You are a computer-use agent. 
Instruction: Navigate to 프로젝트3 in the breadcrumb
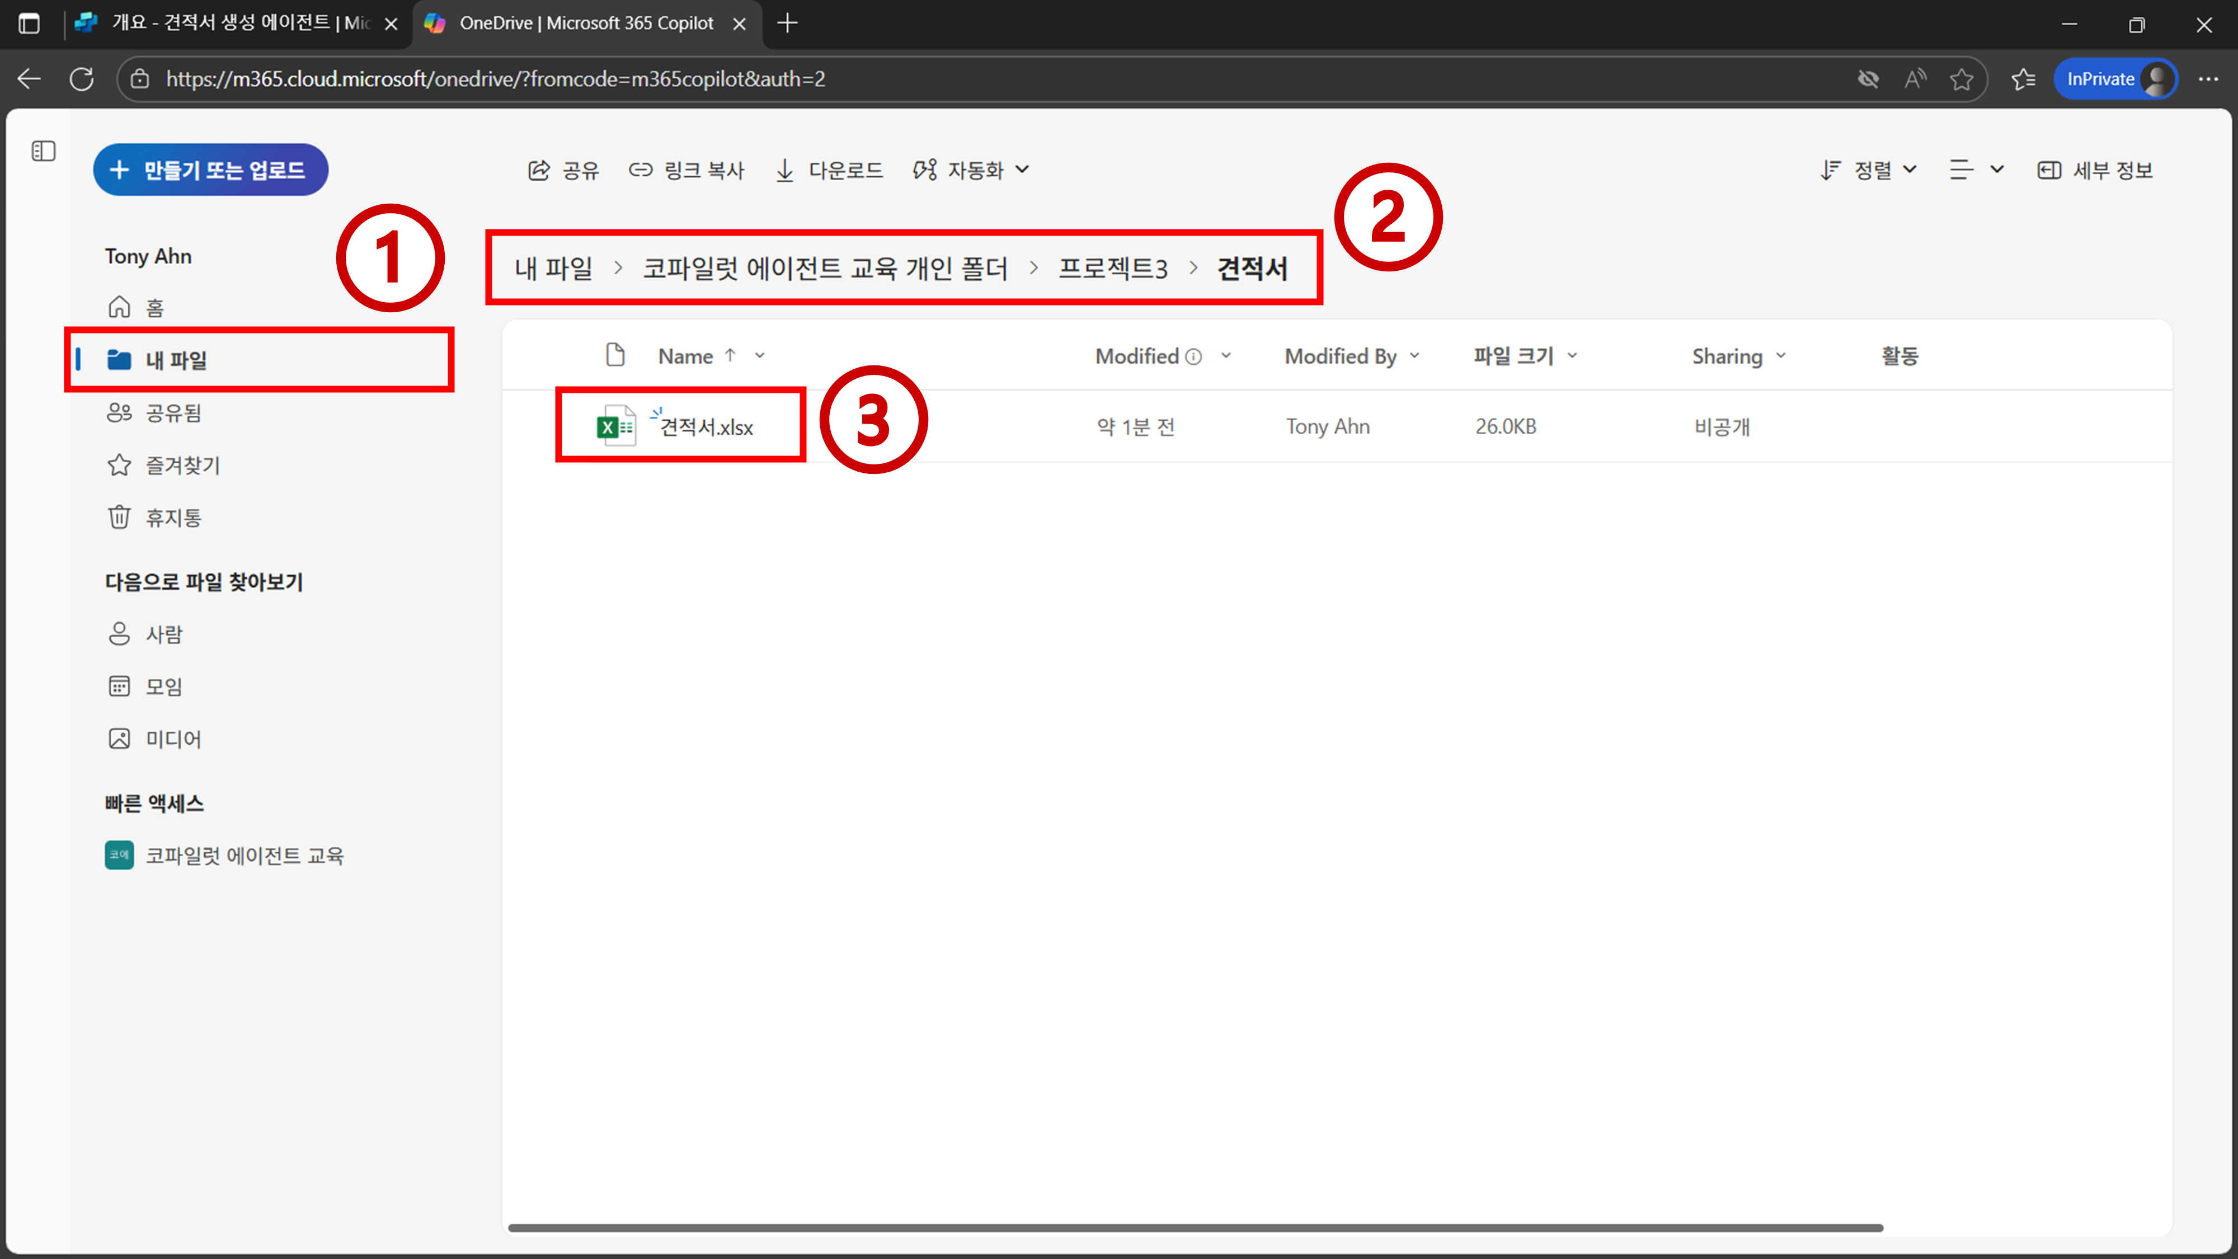click(1113, 267)
